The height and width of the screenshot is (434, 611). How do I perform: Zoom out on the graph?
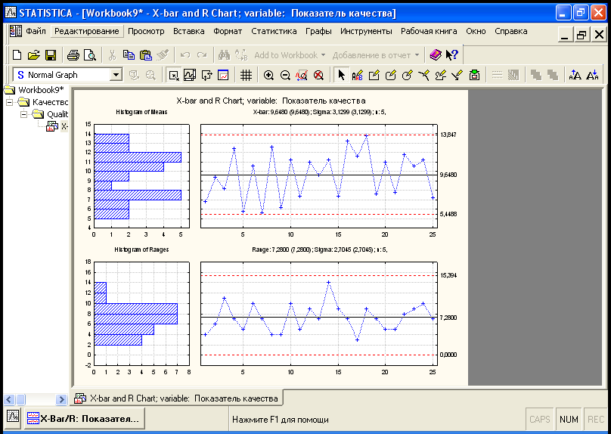285,75
